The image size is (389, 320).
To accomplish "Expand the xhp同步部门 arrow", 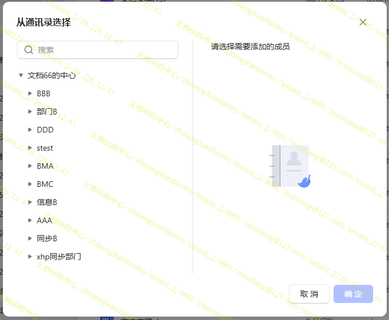I will [30, 257].
